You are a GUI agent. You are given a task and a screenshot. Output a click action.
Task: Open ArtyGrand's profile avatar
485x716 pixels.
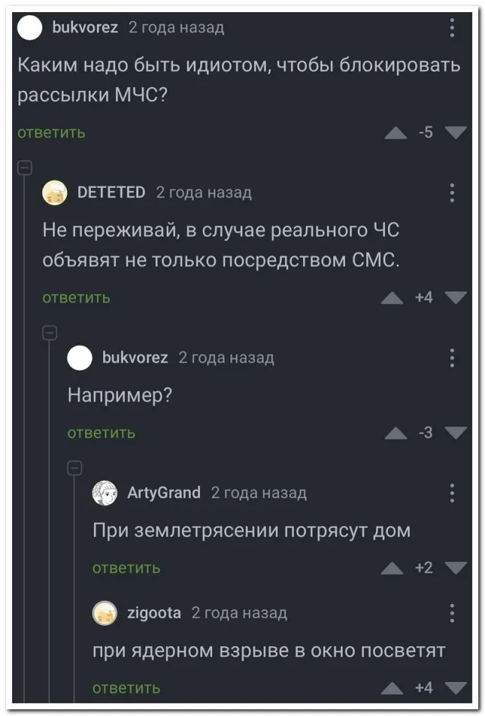point(105,493)
